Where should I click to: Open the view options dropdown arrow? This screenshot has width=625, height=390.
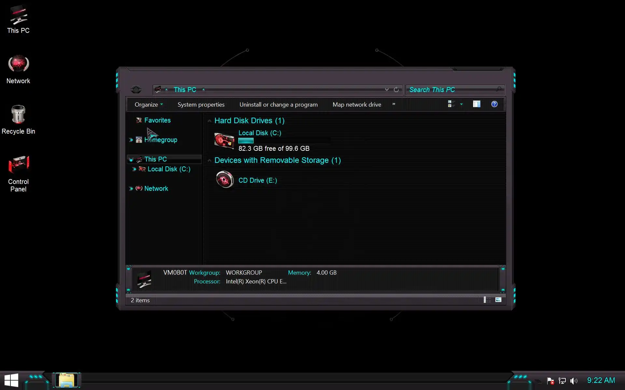tap(461, 104)
